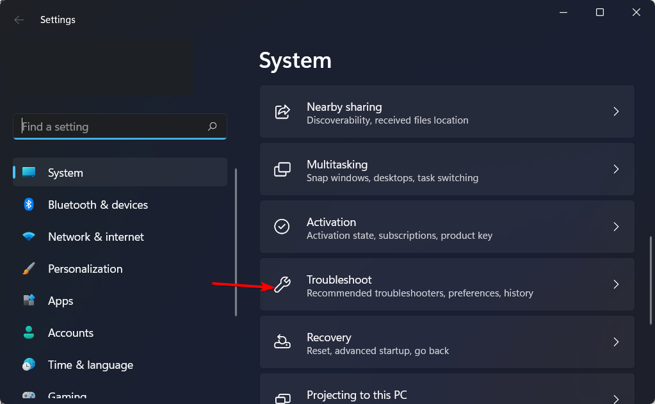The width and height of the screenshot is (655, 404).
Task: Click the Bluetooth icon in the sidebar
Action: coord(29,204)
